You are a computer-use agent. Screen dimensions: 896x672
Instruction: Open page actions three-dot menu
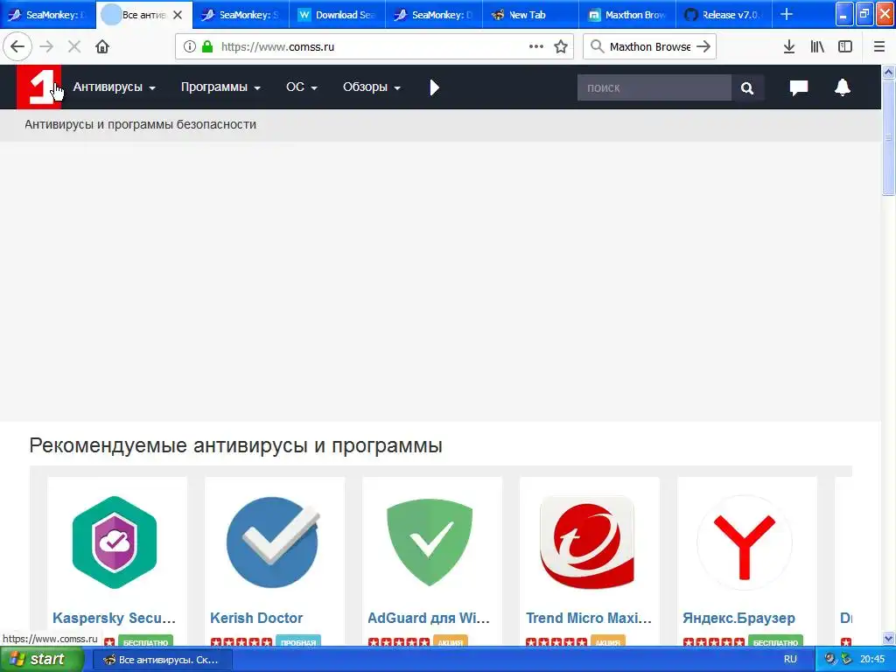pyautogui.click(x=536, y=47)
